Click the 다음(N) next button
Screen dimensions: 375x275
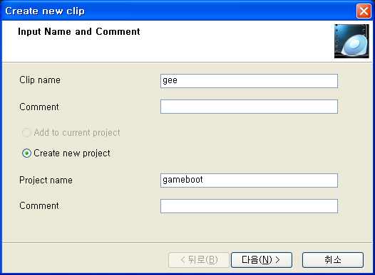(x=262, y=260)
